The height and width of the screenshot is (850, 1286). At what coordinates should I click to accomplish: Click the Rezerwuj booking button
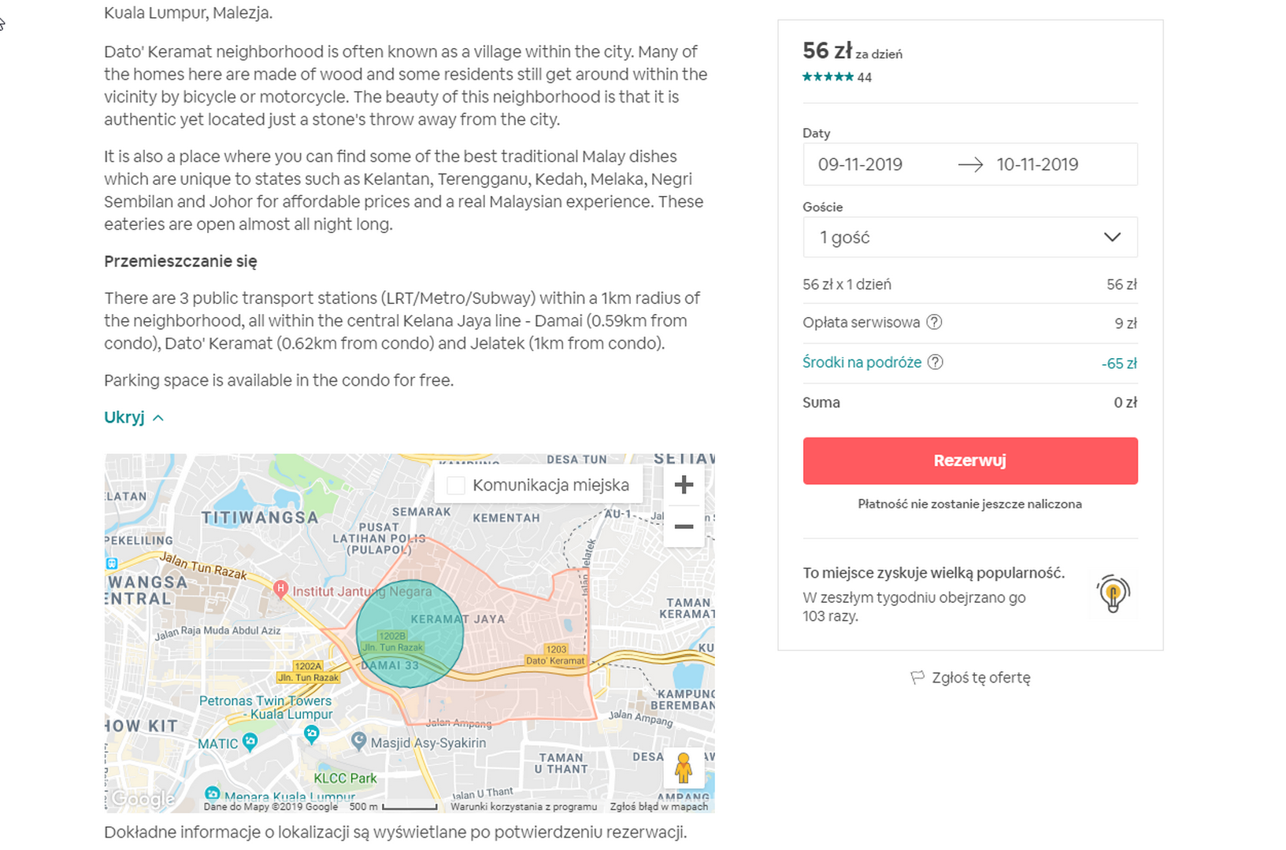pyautogui.click(x=969, y=460)
